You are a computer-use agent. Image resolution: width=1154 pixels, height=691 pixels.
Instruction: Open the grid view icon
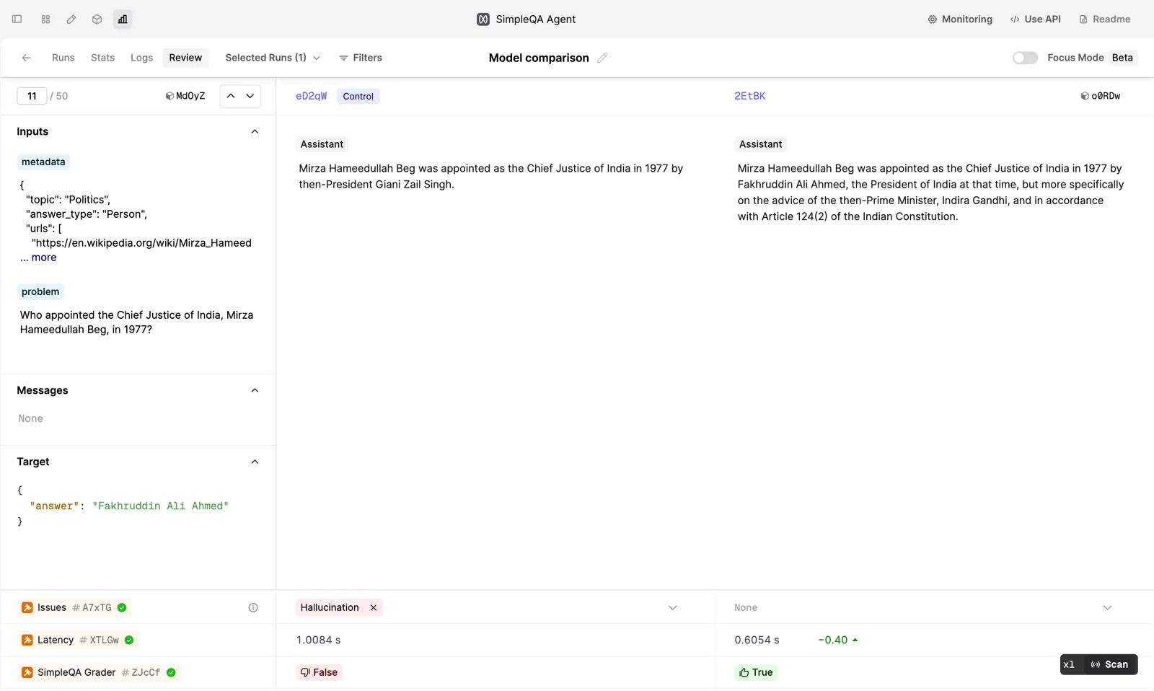pyautogui.click(x=45, y=19)
